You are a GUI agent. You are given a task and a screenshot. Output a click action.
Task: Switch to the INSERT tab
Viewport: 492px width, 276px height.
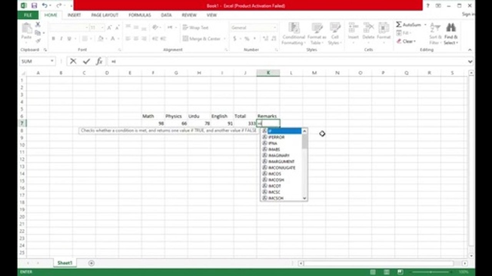click(74, 15)
